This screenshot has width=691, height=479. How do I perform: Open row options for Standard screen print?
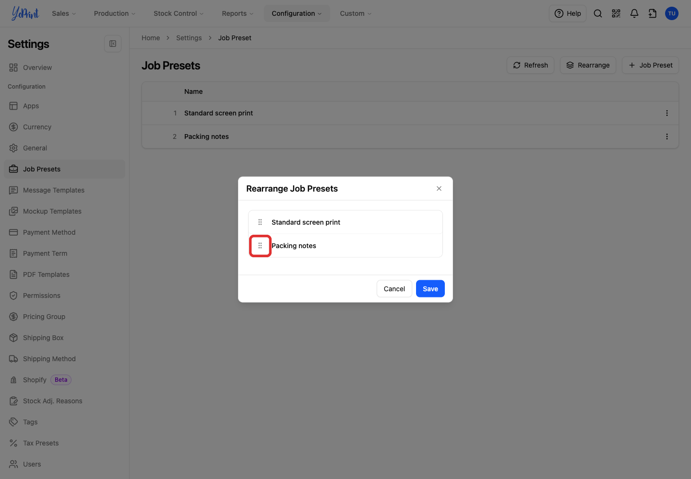pyautogui.click(x=667, y=113)
